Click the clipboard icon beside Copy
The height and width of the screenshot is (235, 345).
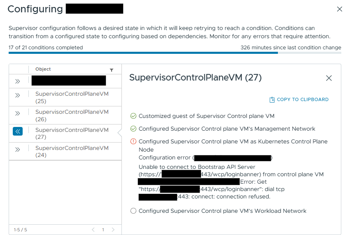pos(272,100)
